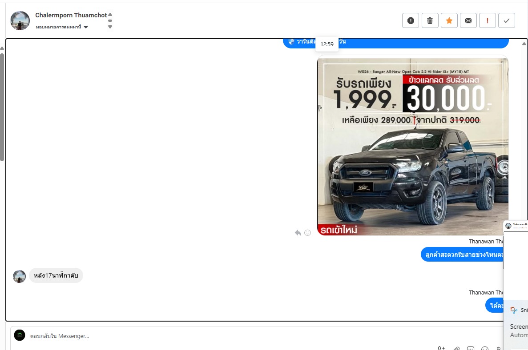Open the speech bubble quick replies icon

coord(471,348)
